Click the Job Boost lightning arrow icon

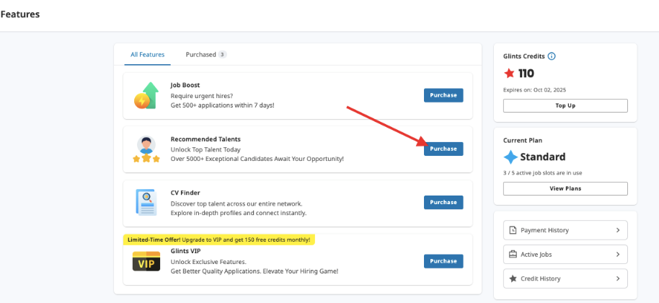146,96
